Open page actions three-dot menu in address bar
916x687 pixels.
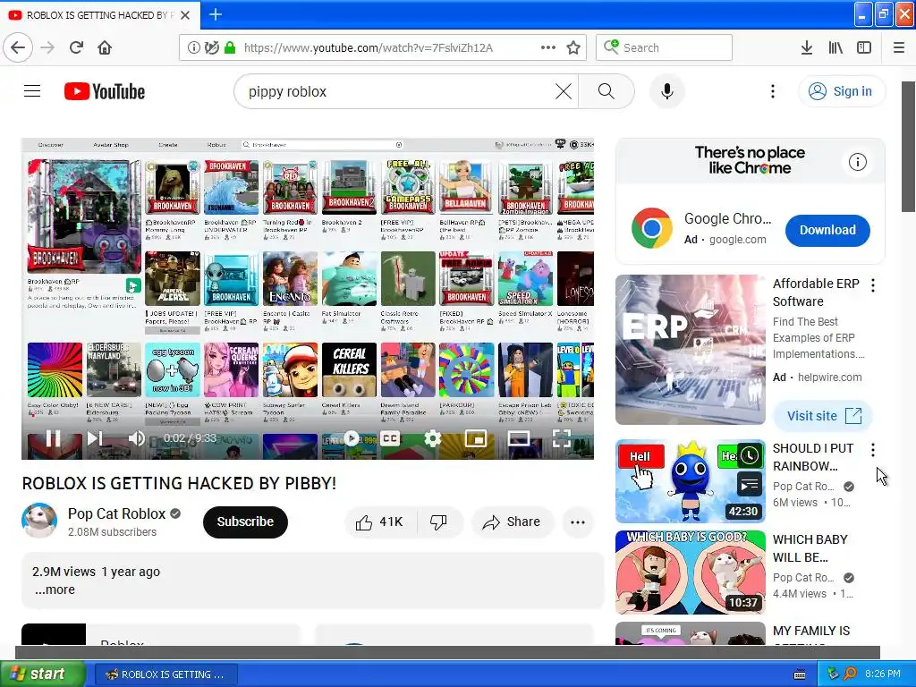[x=548, y=48]
